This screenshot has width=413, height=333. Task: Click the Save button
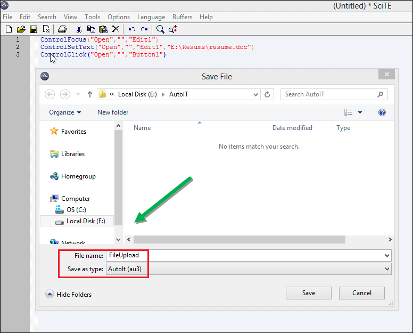309,293
